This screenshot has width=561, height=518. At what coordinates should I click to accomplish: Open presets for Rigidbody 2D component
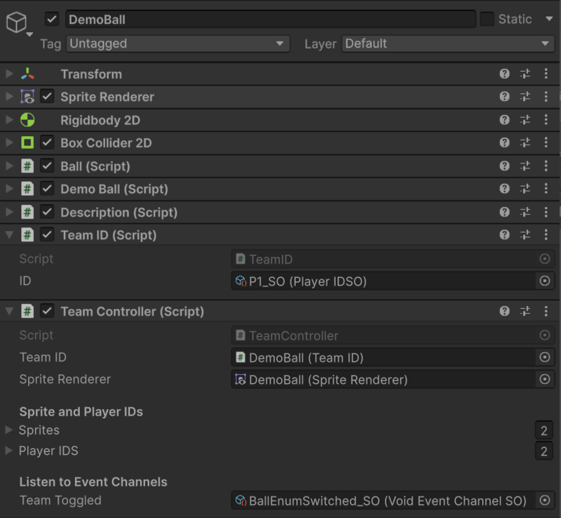pyautogui.click(x=525, y=119)
